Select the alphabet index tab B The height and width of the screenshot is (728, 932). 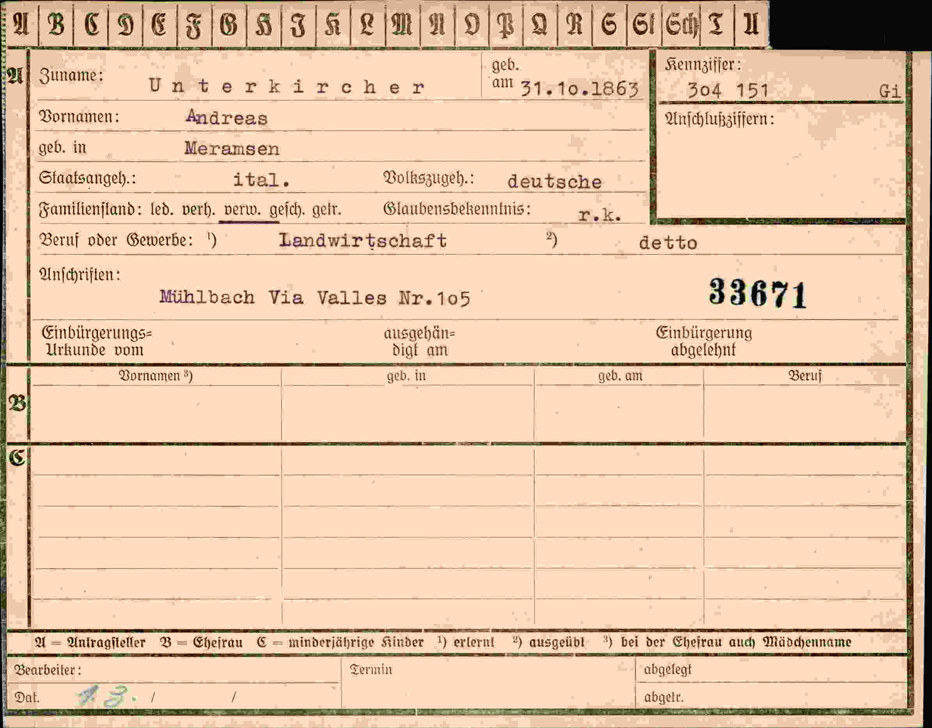point(56,25)
